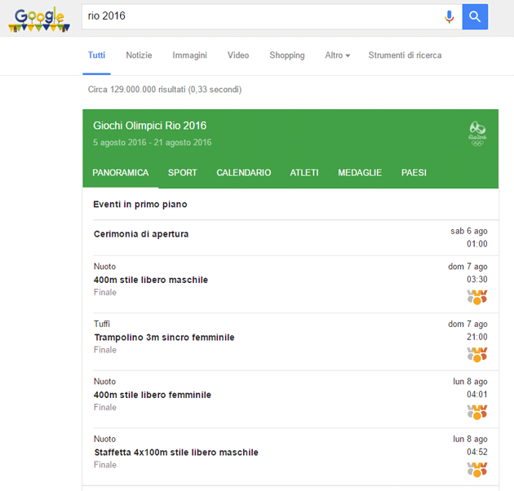514x491 pixels.
Task: Click medals icon for 400m stile libero maschile
Action: (x=477, y=297)
